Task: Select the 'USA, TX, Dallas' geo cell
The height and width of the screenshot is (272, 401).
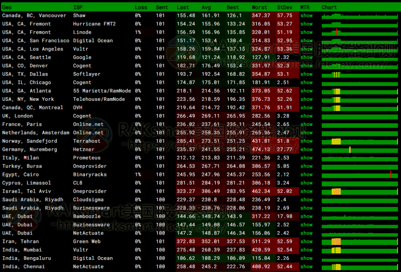Action: 25,74
